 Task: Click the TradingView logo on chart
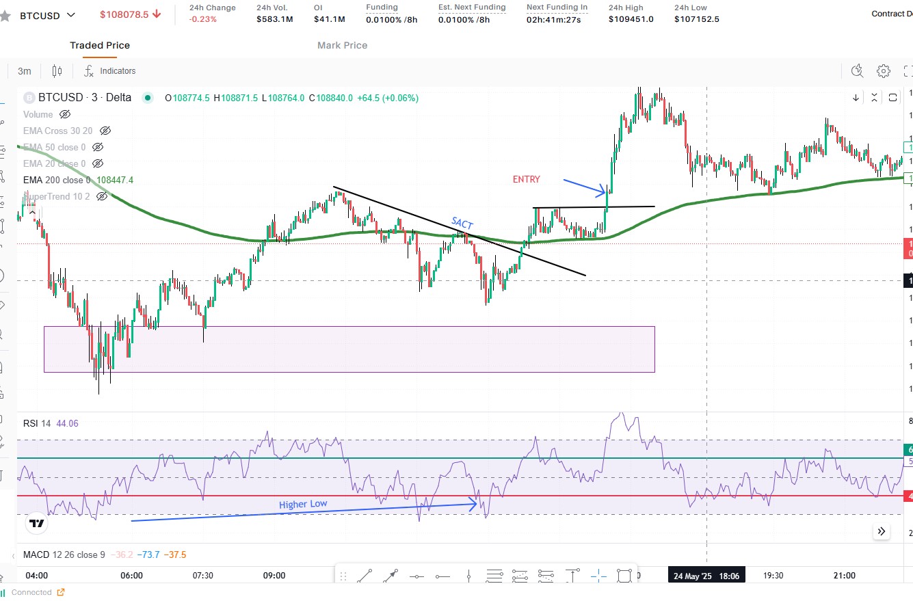click(x=37, y=524)
